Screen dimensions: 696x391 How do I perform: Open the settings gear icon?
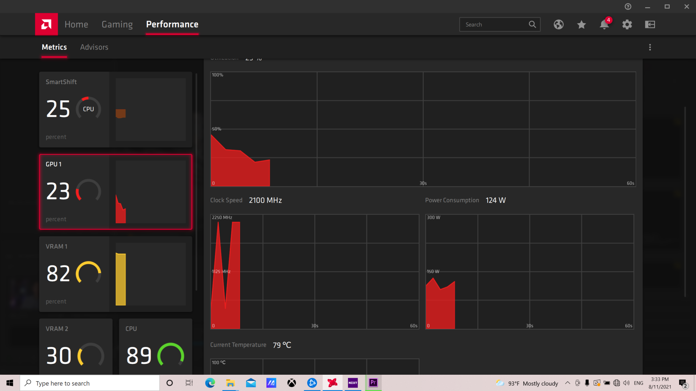click(627, 24)
